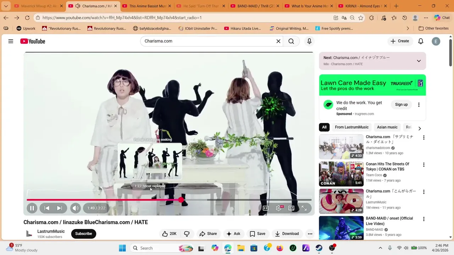Download the video
This screenshot has height=255, width=454.
pyautogui.click(x=287, y=234)
